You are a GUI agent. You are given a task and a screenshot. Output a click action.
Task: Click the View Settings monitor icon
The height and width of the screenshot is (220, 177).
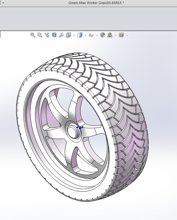point(121,35)
